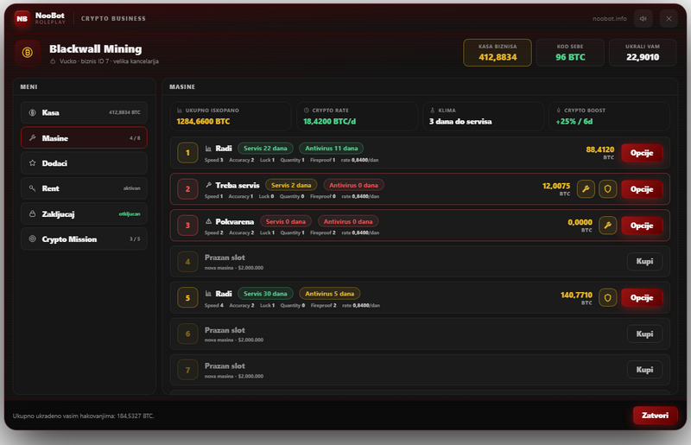The image size is (691, 445).
Task: Click the Servis 2 dana badge
Action: coord(291,185)
